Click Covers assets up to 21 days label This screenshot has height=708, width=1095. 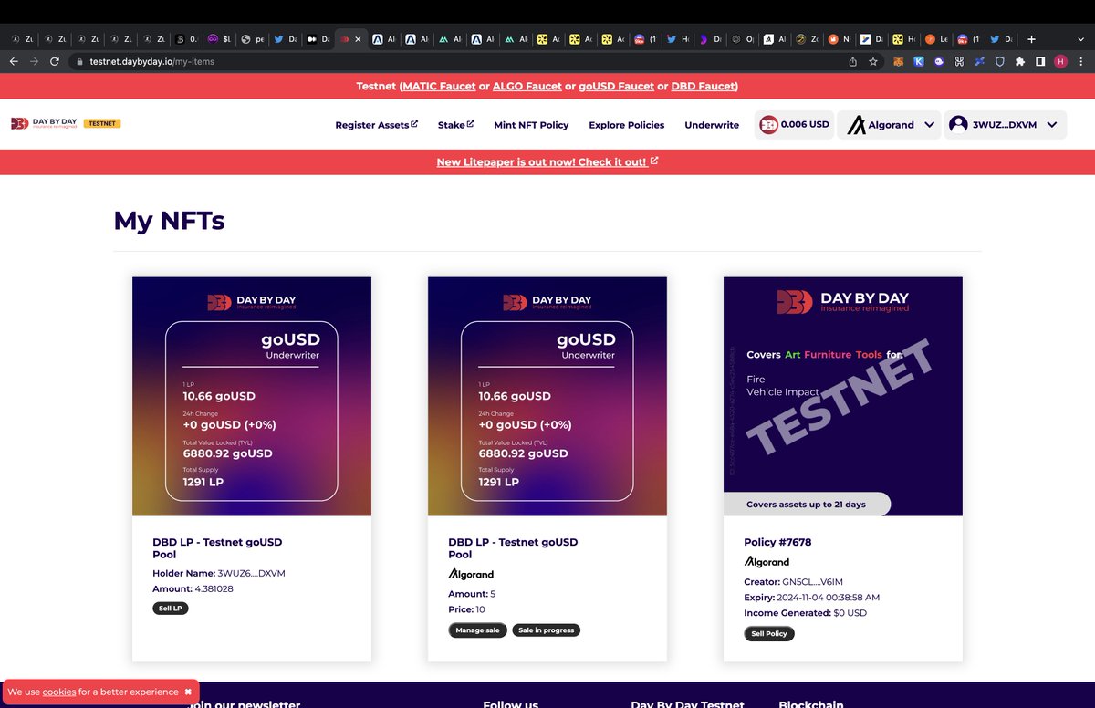[807, 504]
